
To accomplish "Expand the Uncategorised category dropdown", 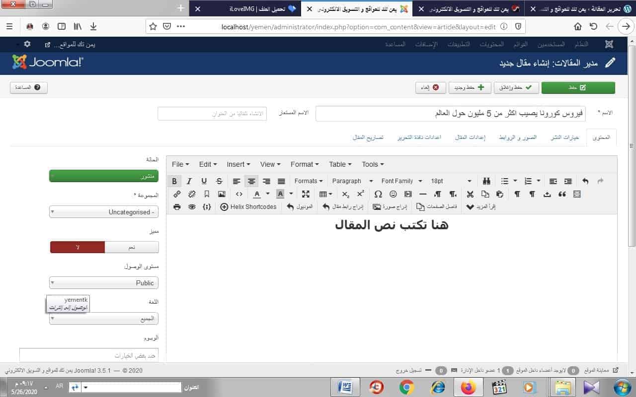I will click(104, 212).
